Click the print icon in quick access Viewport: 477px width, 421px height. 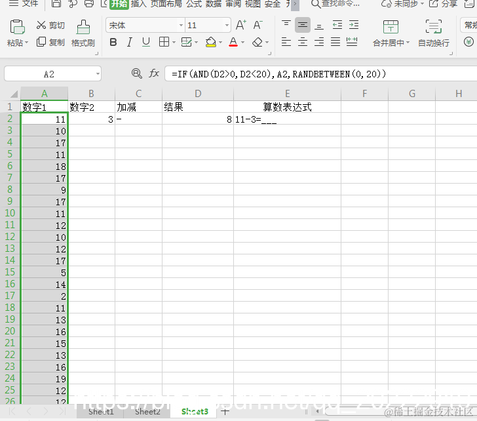[x=89, y=4]
